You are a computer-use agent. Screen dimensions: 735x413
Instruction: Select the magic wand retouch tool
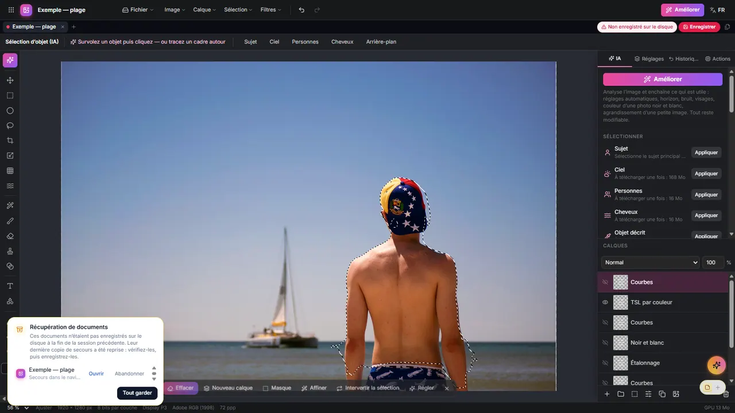10,206
